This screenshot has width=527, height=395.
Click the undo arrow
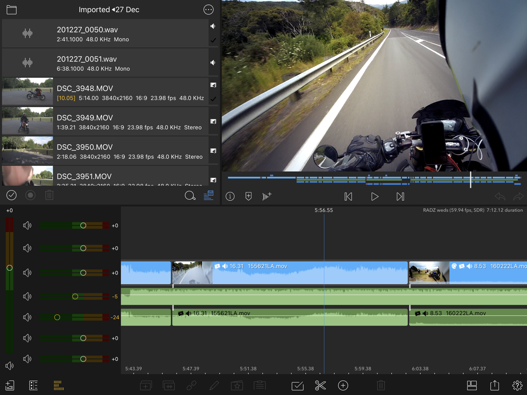500,197
